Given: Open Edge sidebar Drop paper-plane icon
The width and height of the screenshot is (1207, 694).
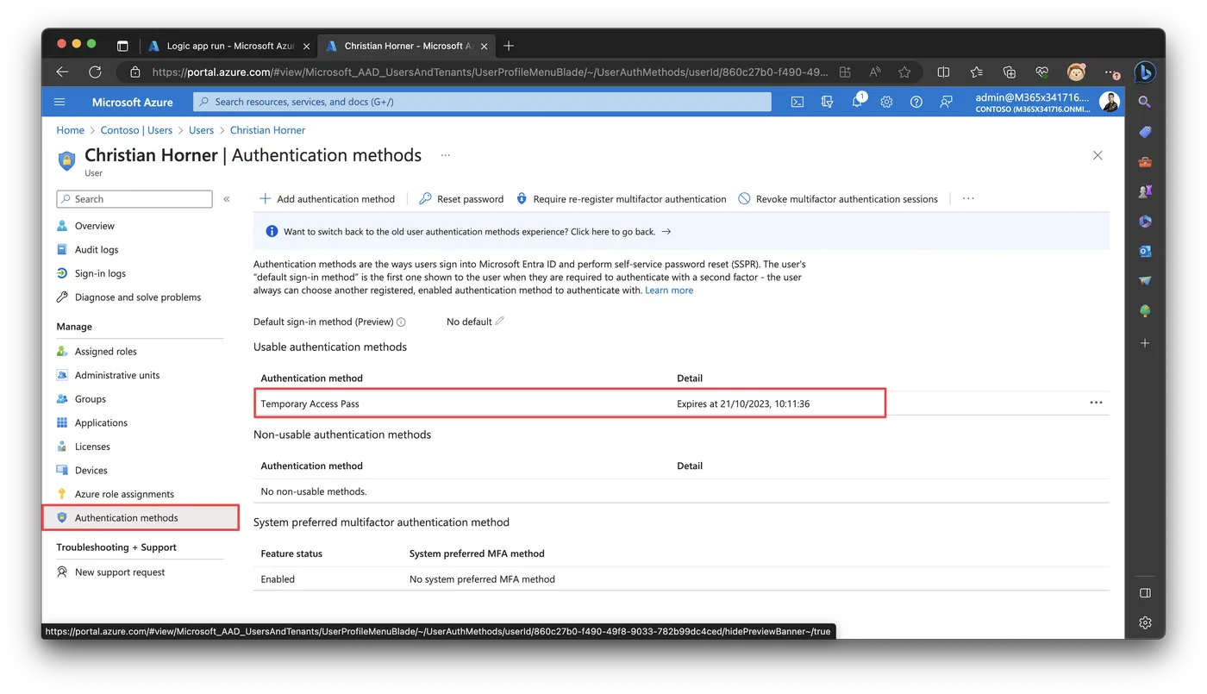Looking at the screenshot, I should [x=1145, y=281].
